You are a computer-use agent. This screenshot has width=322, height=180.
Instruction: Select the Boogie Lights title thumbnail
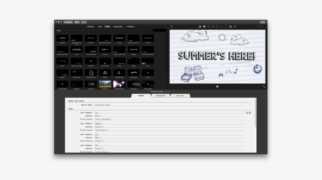tap(119, 84)
